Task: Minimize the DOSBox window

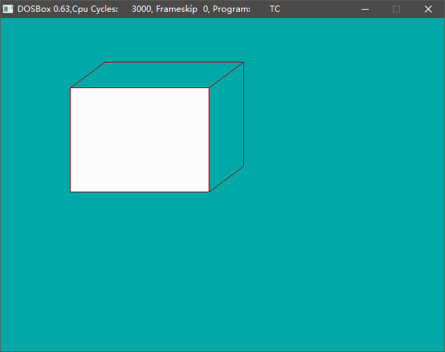Action: 365,9
